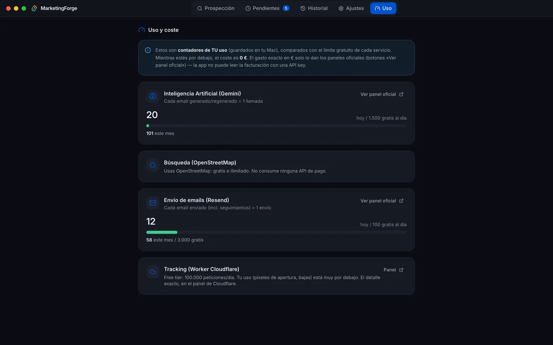Viewport: 553px width, 345px height.
Task: Open Ver panel oficial for Resend
Action: click(382, 201)
